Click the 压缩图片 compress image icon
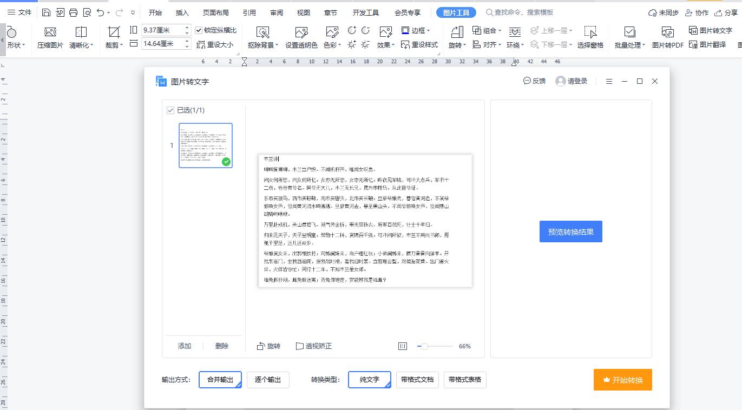This screenshot has height=410, width=742. [x=49, y=37]
